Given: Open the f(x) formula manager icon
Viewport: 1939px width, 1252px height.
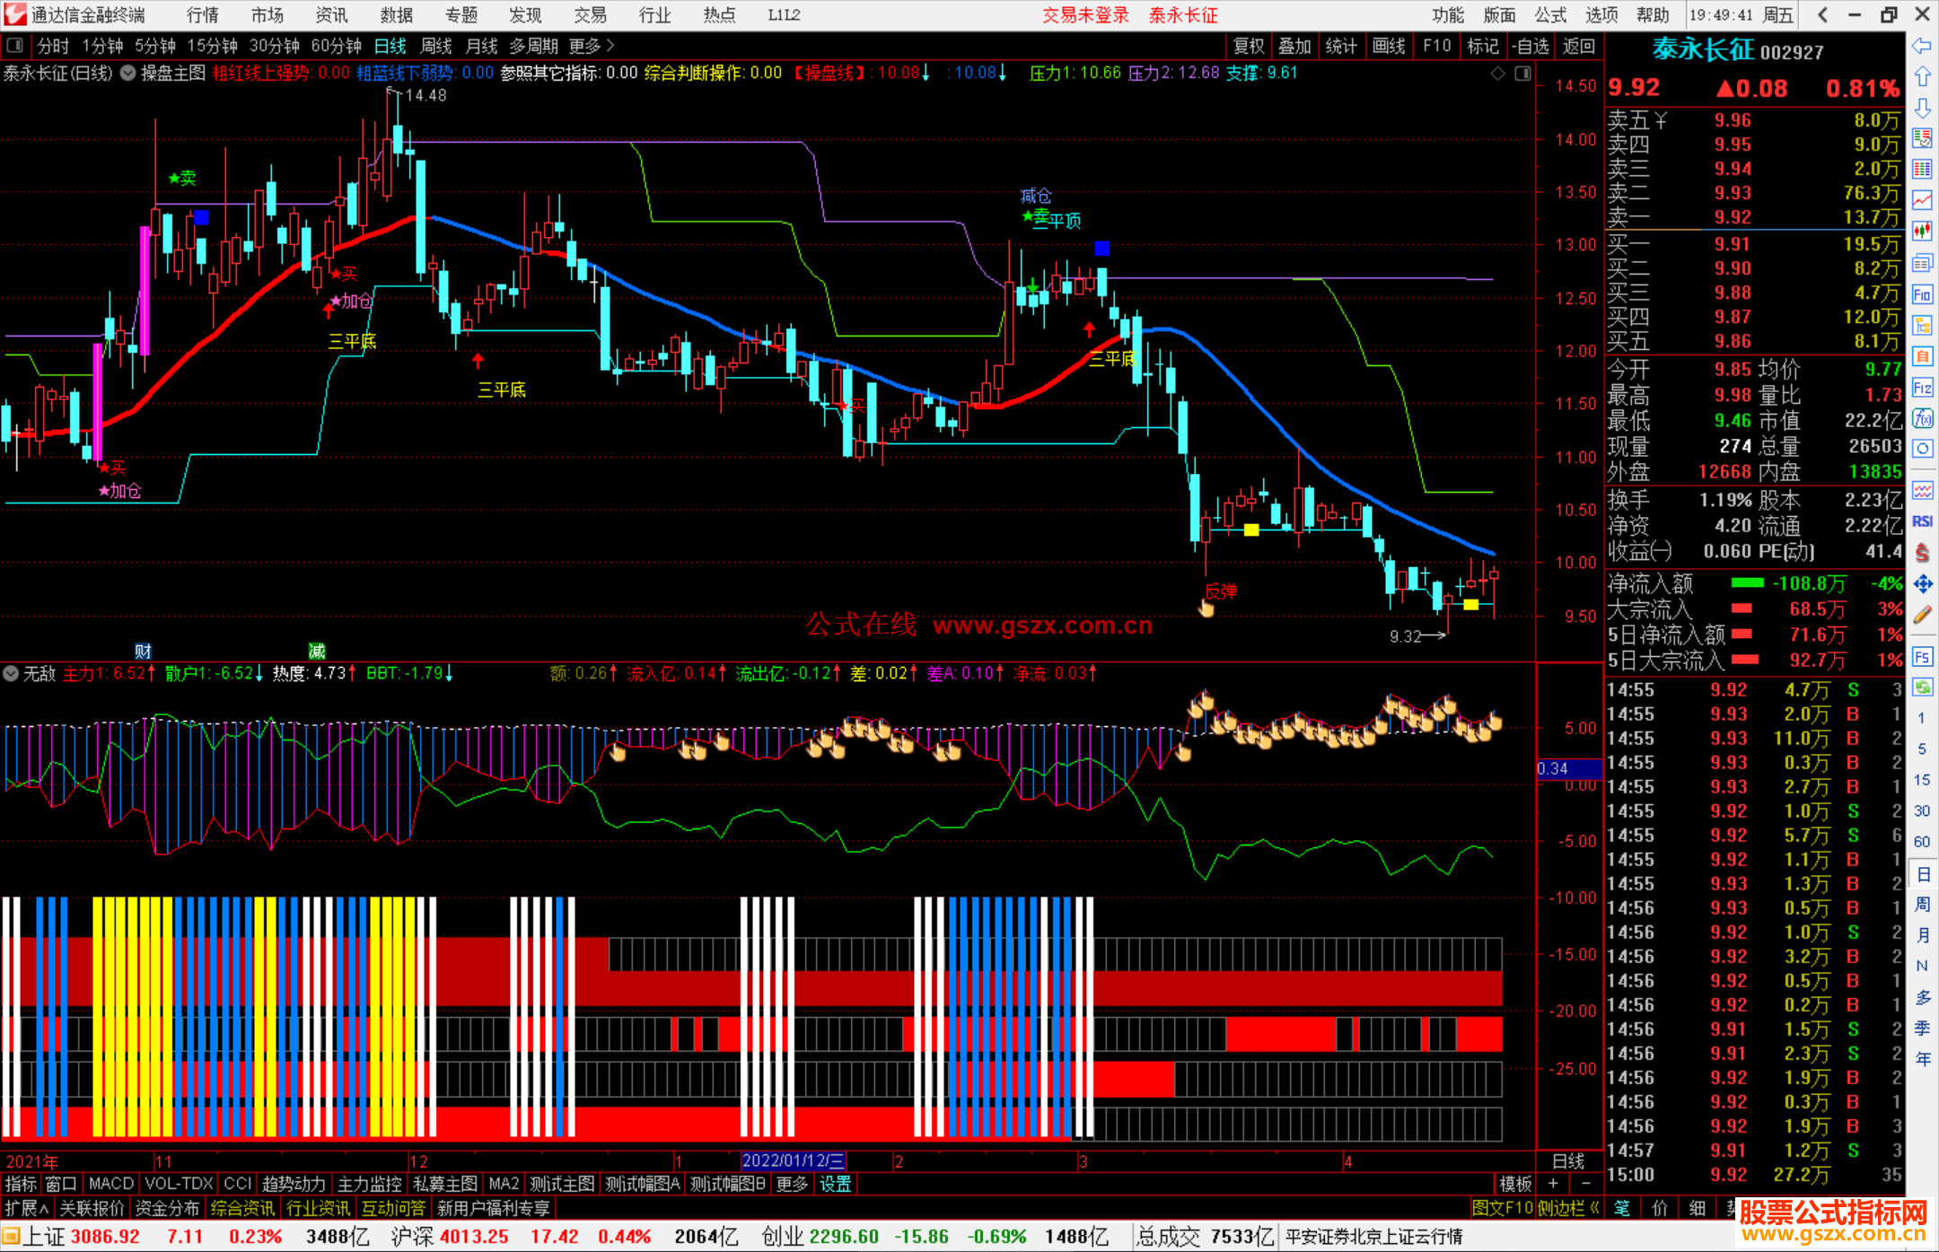Looking at the screenshot, I should click(1922, 418).
